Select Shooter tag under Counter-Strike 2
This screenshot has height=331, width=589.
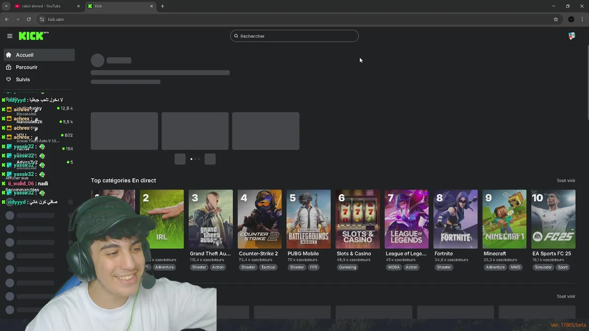coord(248,267)
